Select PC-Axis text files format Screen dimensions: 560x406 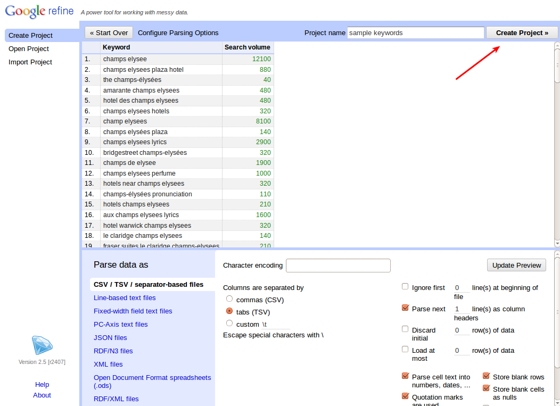tap(121, 324)
